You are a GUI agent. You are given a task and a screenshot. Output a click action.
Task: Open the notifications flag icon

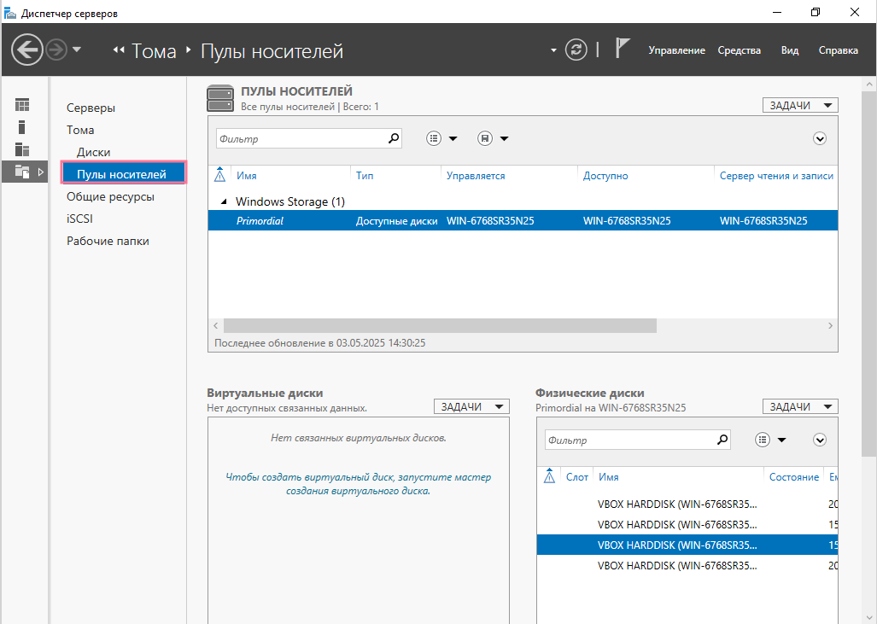pyautogui.click(x=623, y=50)
